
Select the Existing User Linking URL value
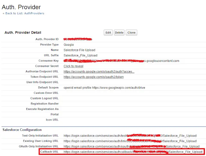130,141
